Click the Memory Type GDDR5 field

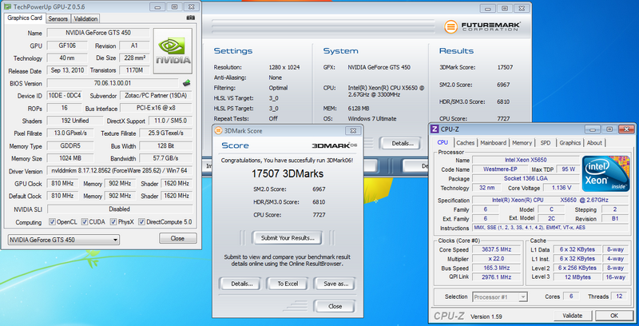click(70, 146)
